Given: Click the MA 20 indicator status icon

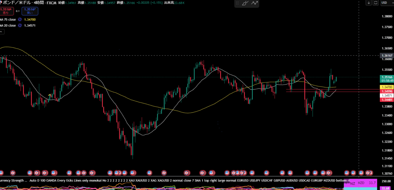Looking at the screenshot, I should [20, 25].
